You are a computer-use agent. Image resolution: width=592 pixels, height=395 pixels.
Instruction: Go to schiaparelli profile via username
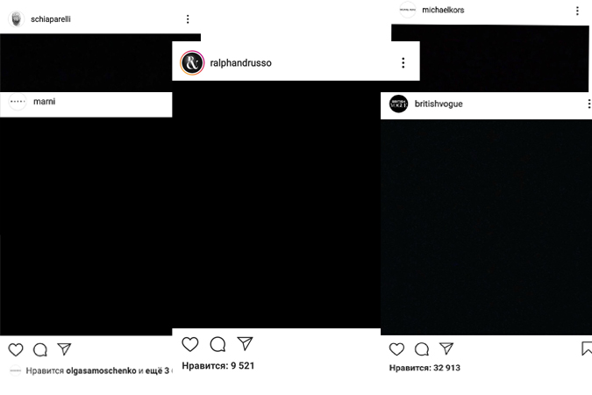point(51,19)
